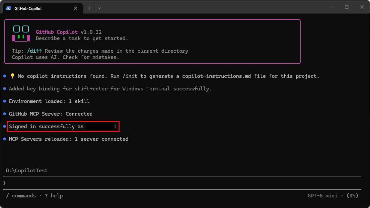This screenshot has height=208, width=370.
Task: Expand the new tab profile dropdown
Action: tap(100, 8)
